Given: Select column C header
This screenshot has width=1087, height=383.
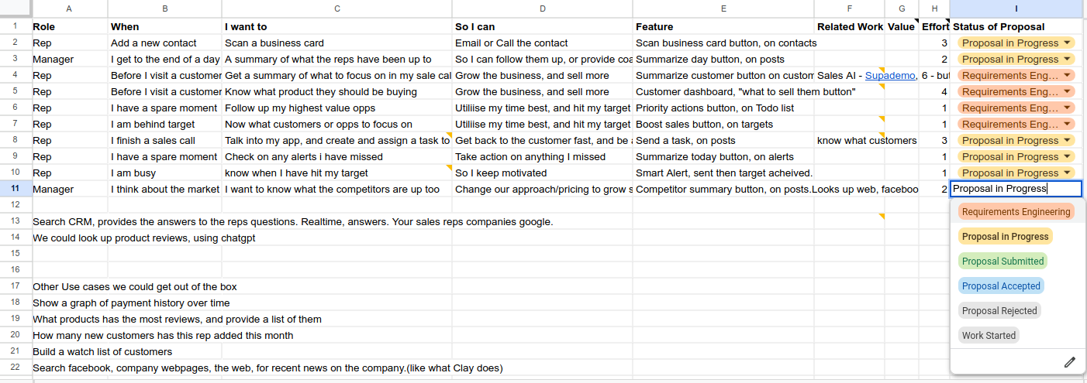Looking at the screenshot, I should (336, 9).
